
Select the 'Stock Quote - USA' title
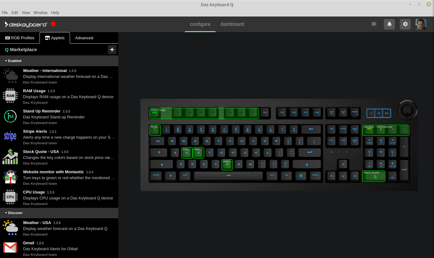[41, 152]
